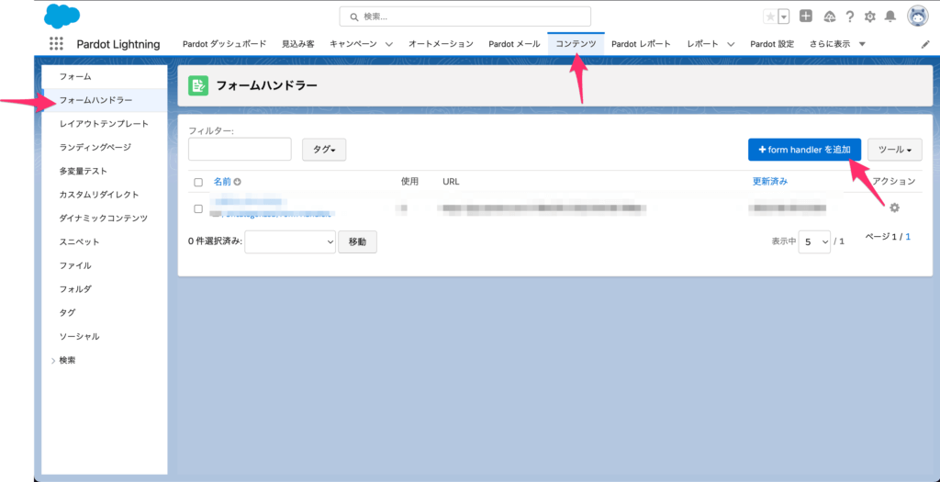Sort by the 更新済み column header
This screenshot has height=482, width=940.
(770, 182)
